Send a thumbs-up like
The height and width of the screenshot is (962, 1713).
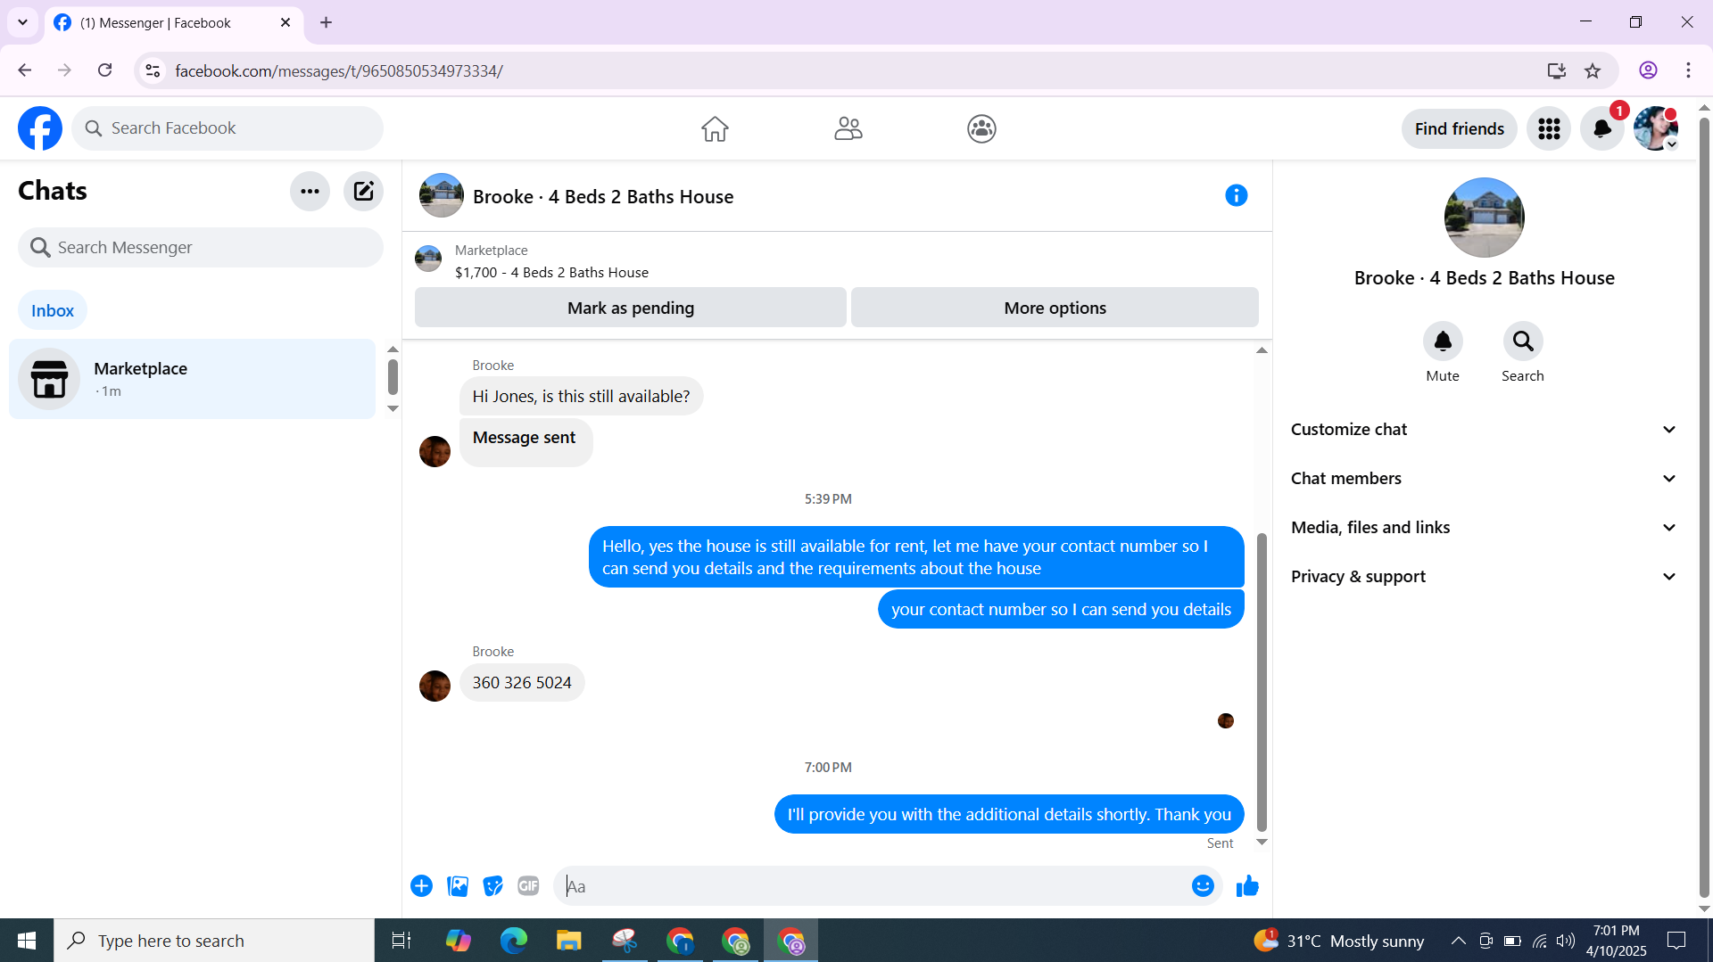1247,886
